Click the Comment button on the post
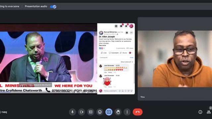This screenshot has width=212, height=119. click(x=114, y=53)
